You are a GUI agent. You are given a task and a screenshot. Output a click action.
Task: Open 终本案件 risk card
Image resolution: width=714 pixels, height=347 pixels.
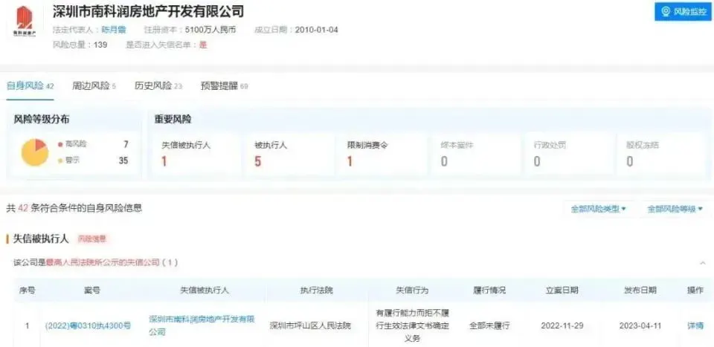pos(475,154)
